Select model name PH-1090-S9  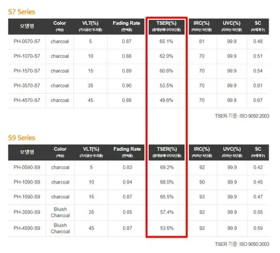pos(27,182)
